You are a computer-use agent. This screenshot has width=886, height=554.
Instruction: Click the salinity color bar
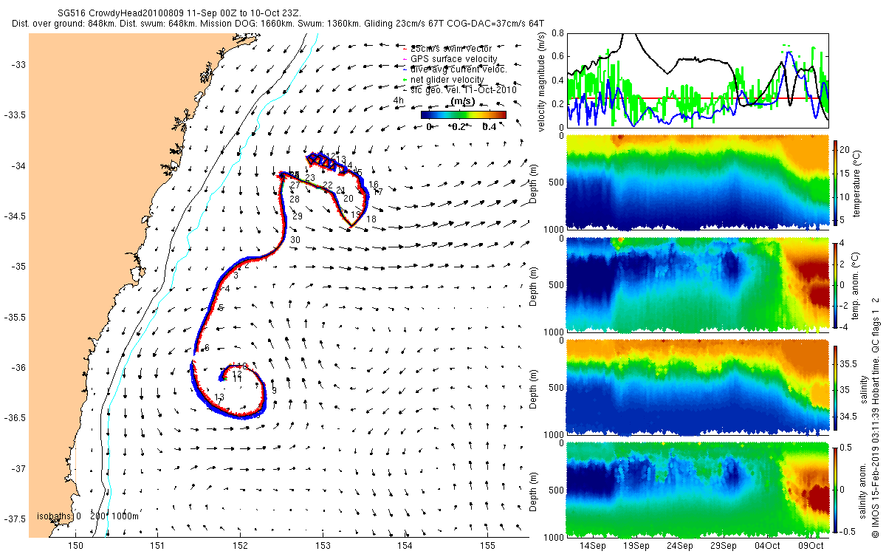(836, 386)
